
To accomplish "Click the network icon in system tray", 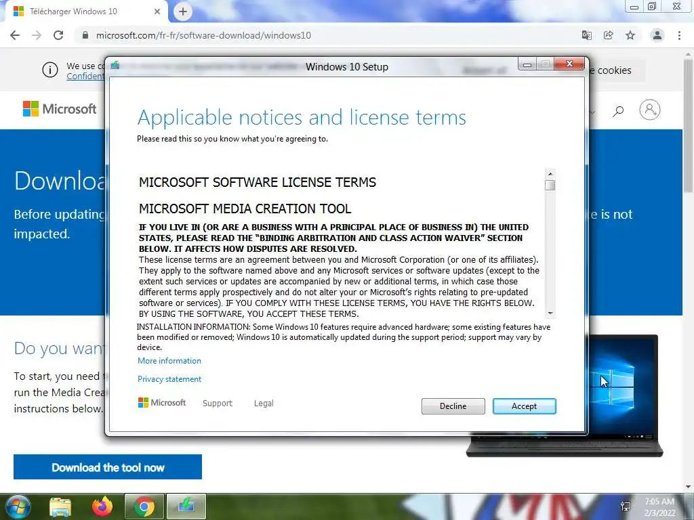I will (x=626, y=506).
